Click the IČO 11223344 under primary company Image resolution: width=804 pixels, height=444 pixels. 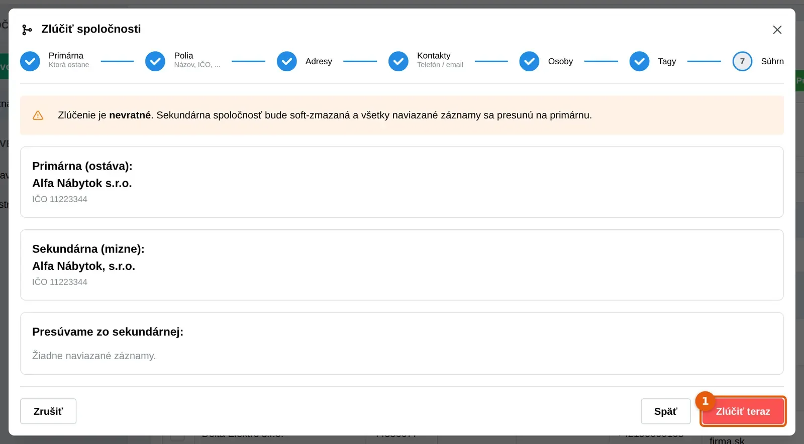click(60, 199)
